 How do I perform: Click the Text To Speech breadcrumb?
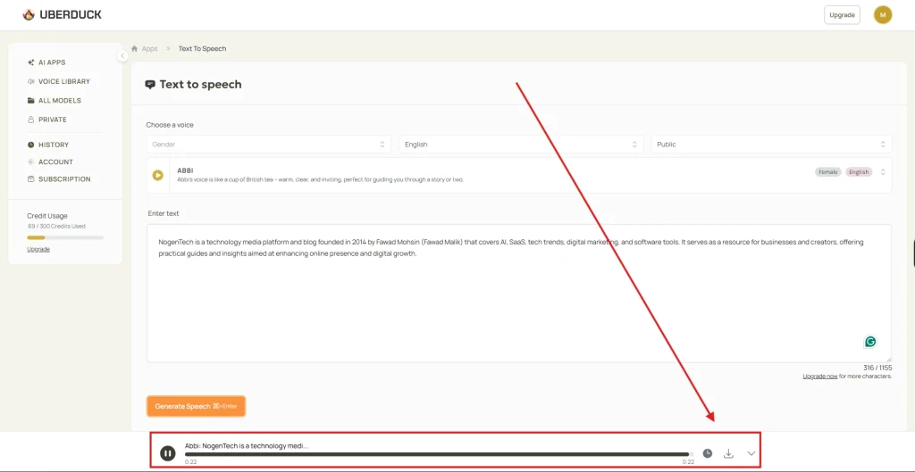pos(202,48)
